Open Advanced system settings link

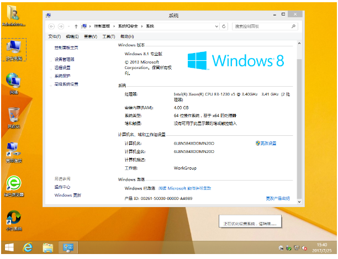tap(66, 84)
